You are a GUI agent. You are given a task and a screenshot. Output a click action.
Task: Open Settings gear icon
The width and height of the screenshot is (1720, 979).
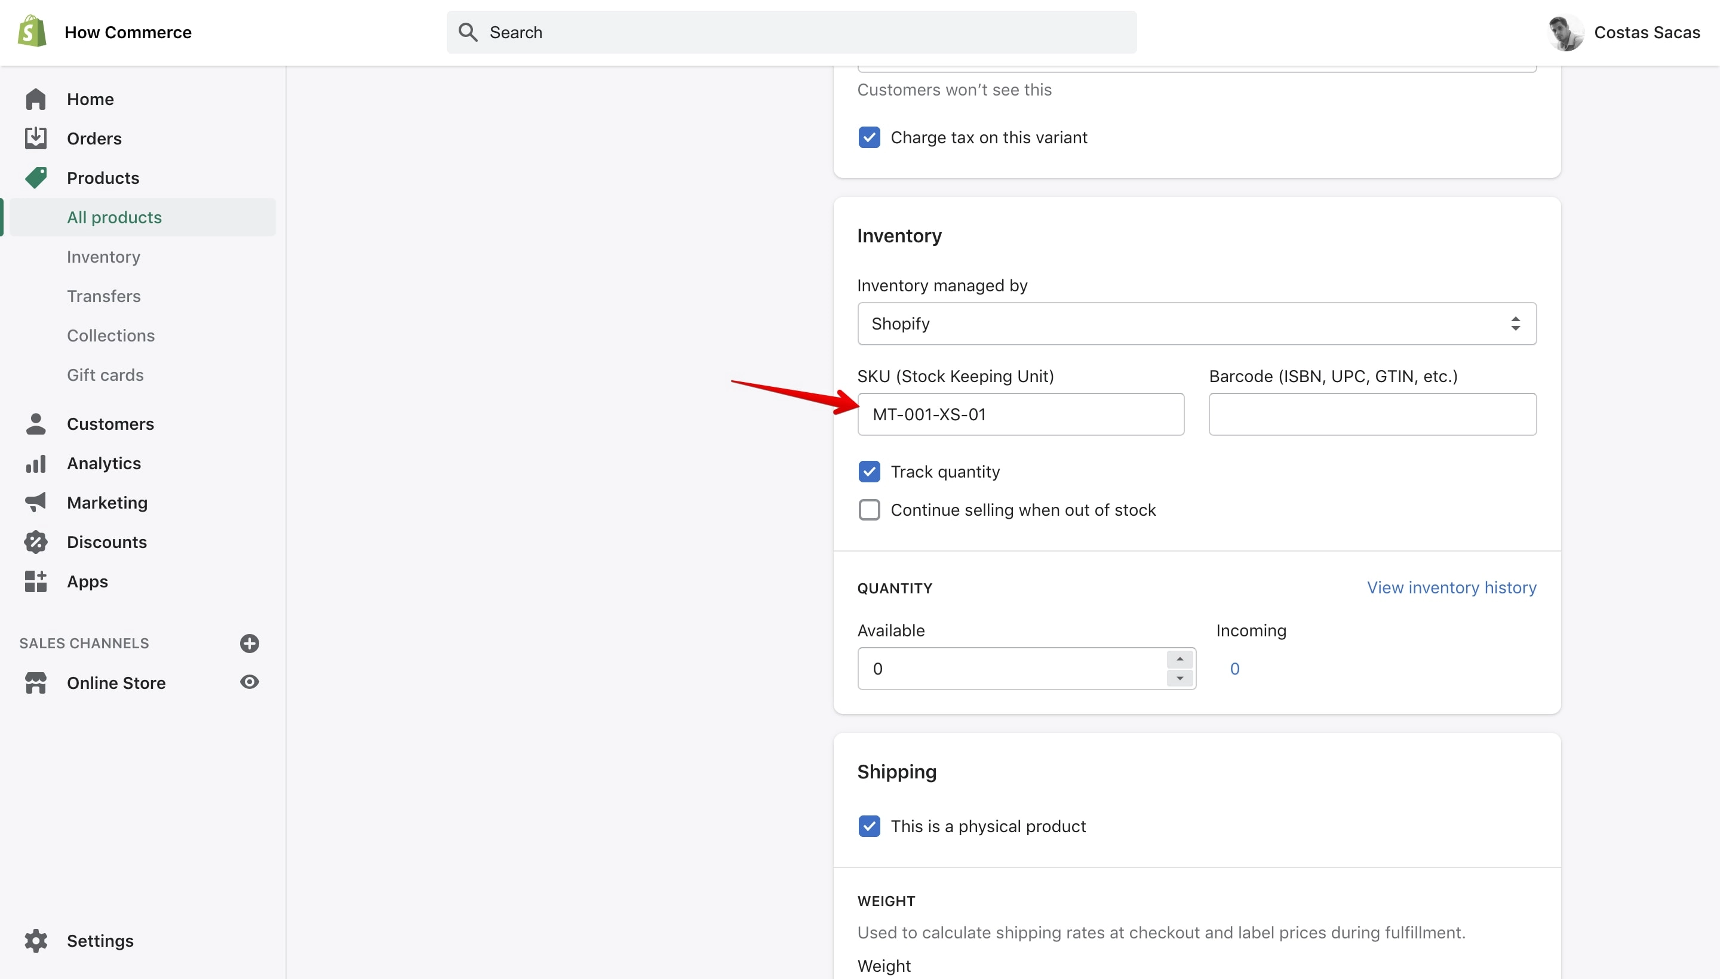[x=36, y=940]
